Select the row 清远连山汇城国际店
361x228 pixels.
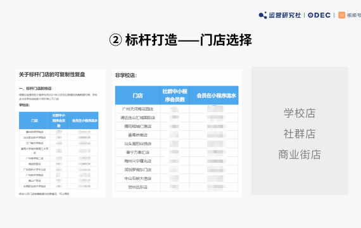pos(177,118)
